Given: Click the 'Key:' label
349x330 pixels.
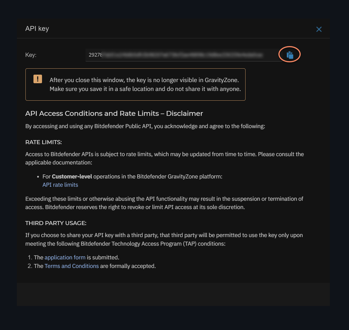Looking at the screenshot, I should pos(31,55).
